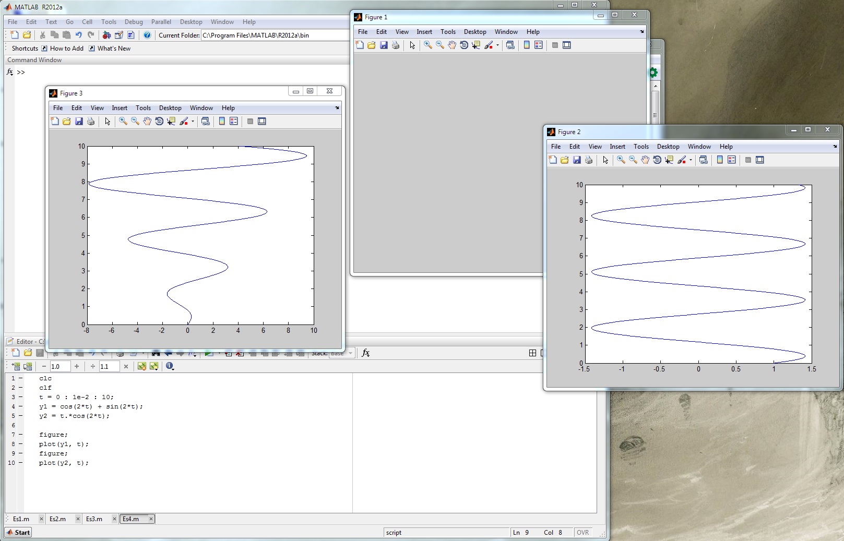Click Data Cursor tool in Figure 2
844x541 pixels.
pos(669,160)
